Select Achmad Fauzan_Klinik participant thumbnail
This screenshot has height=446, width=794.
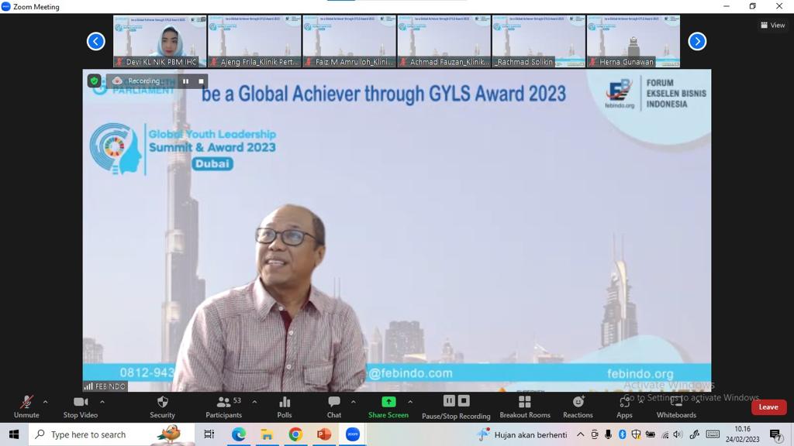pyautogui.click(x=444, y=42)
